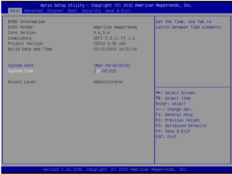The image size is (232, 174).
Task: Click the ESC: Exit hint
Action: click(x=166, y=137)
